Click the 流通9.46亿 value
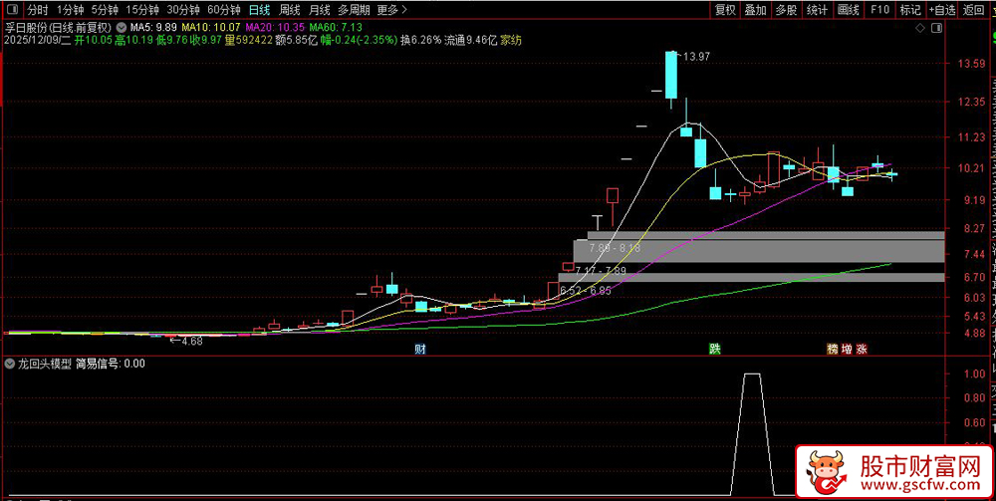This screenshot has height=501, width=996. tap(470, 40)
